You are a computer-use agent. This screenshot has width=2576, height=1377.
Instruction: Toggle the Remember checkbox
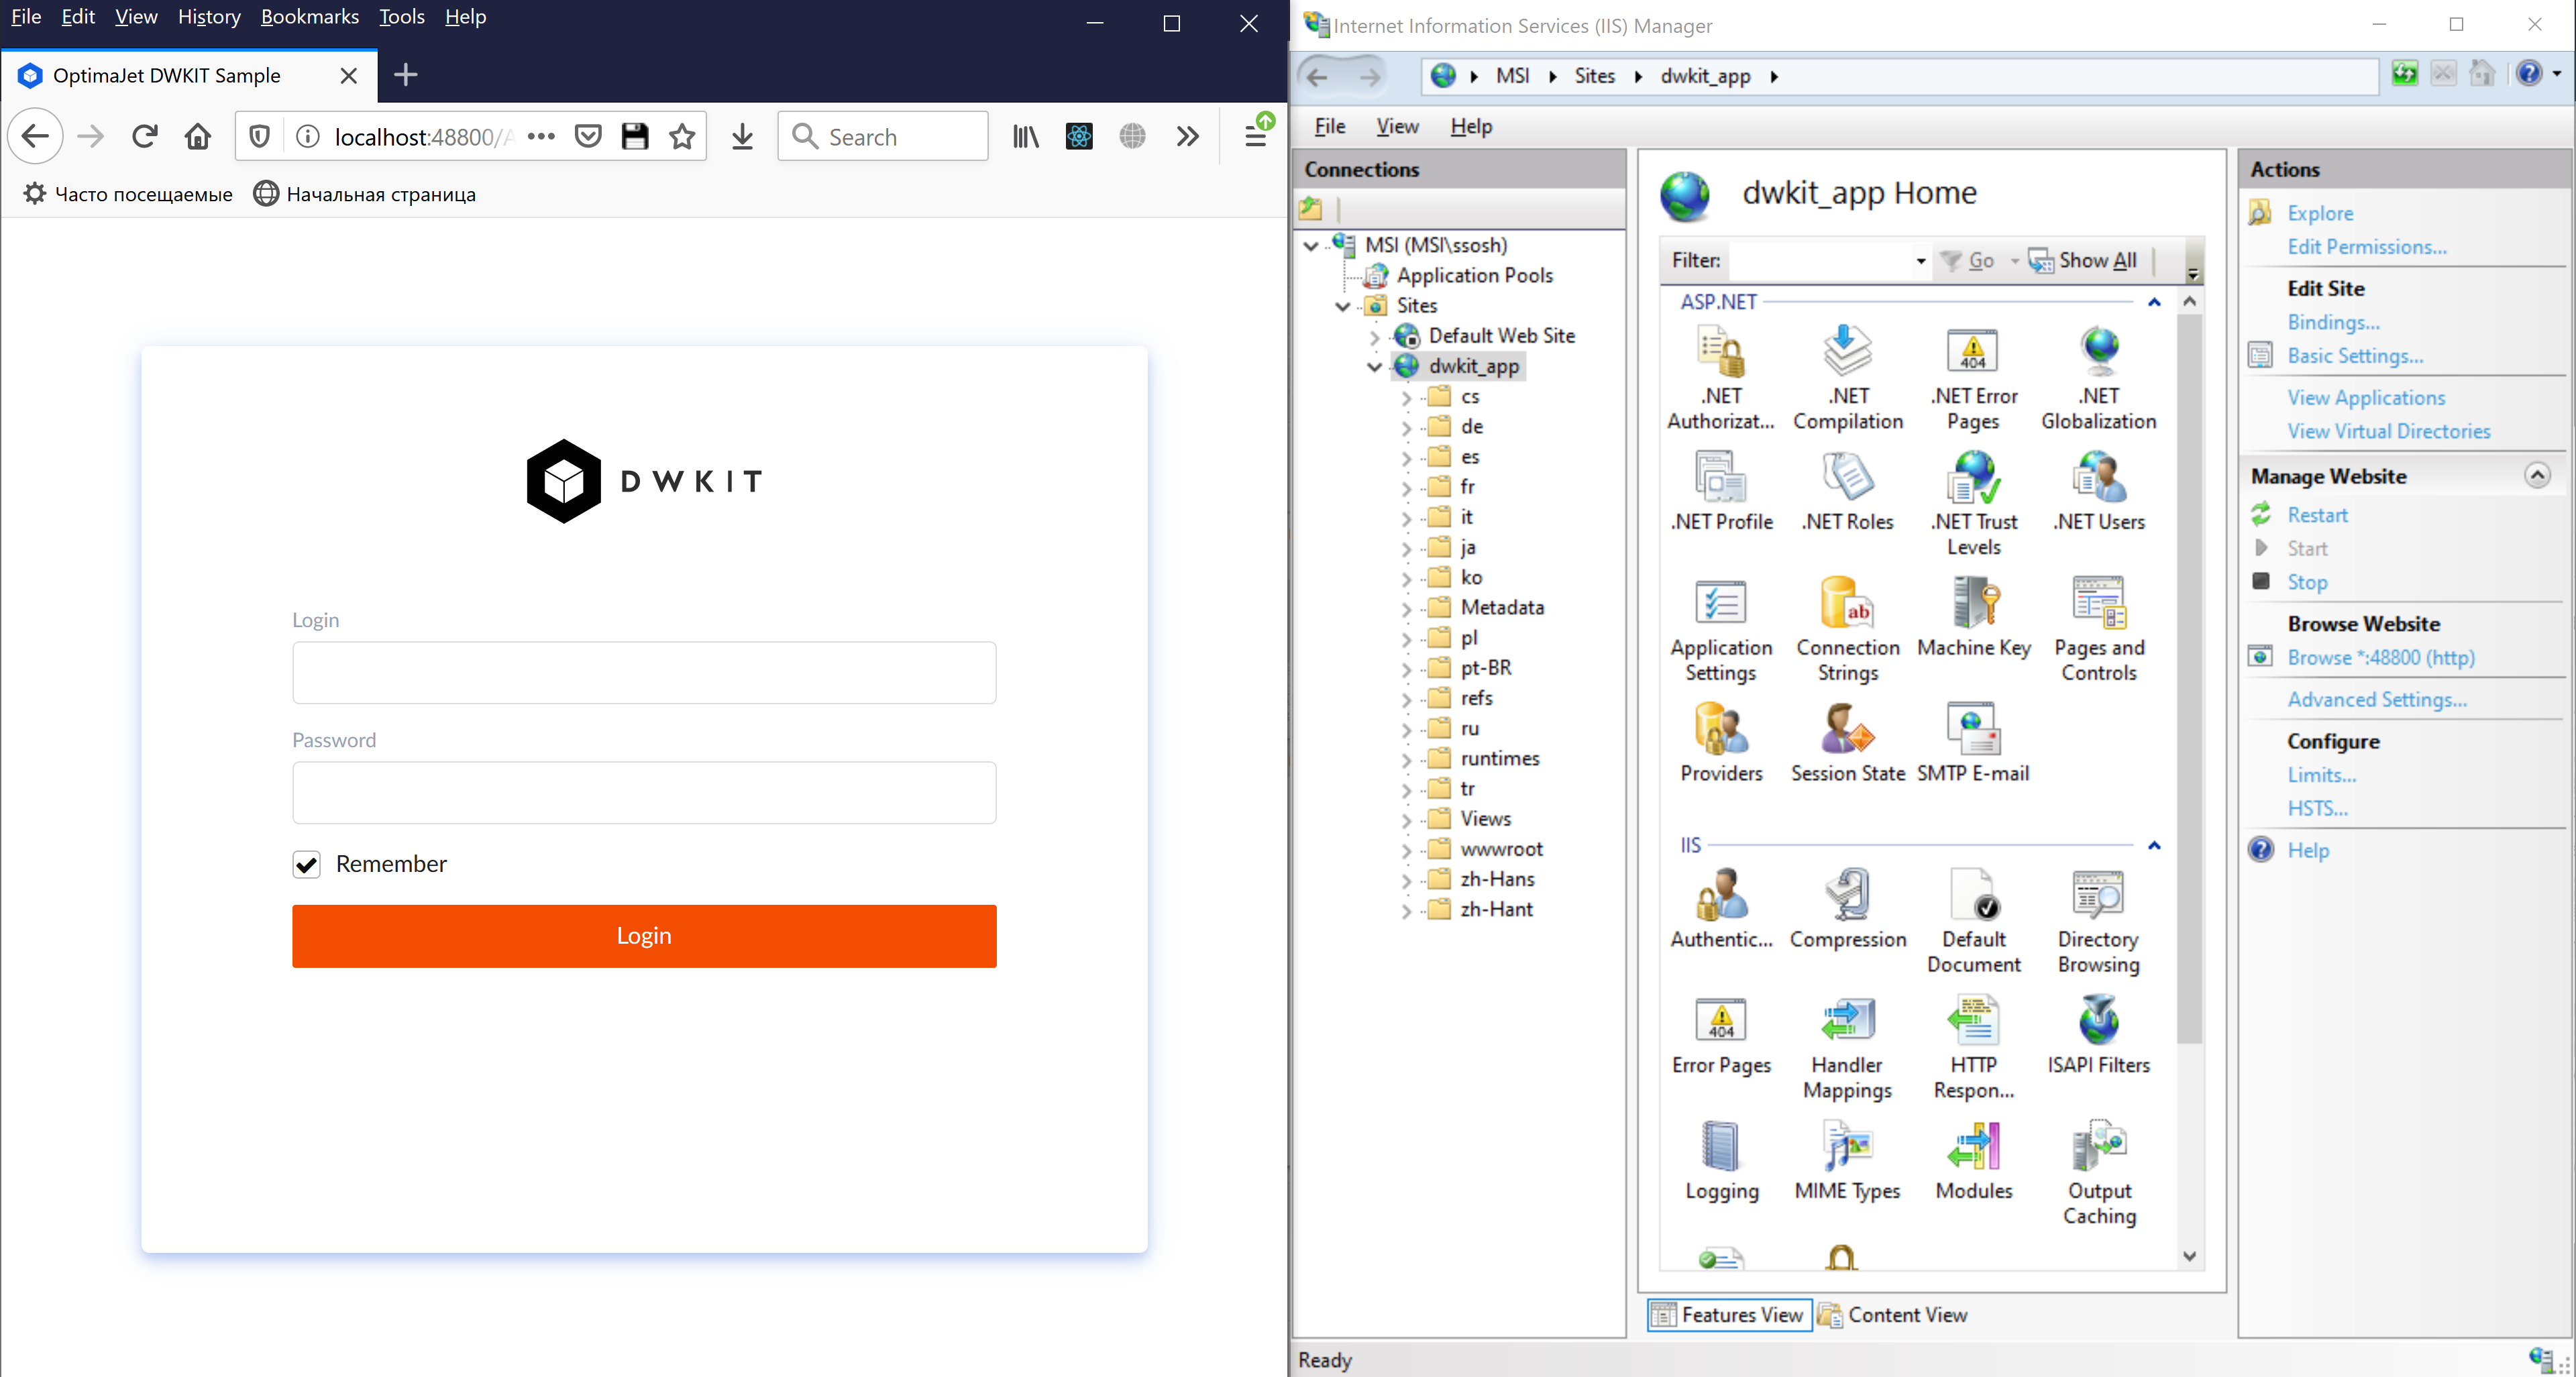306,864
